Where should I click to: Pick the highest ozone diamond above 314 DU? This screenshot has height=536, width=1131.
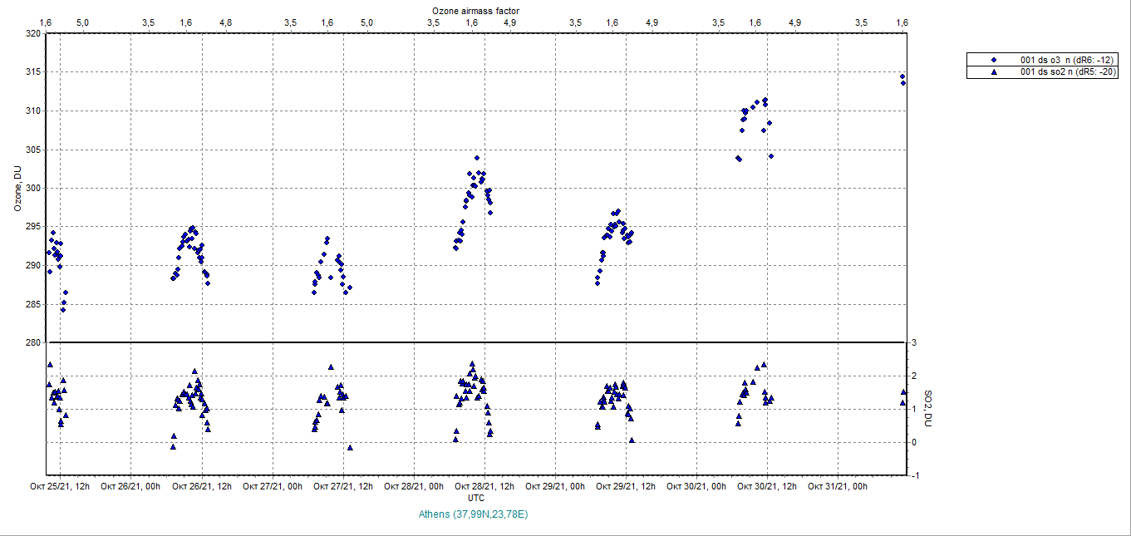pos(902,76)
